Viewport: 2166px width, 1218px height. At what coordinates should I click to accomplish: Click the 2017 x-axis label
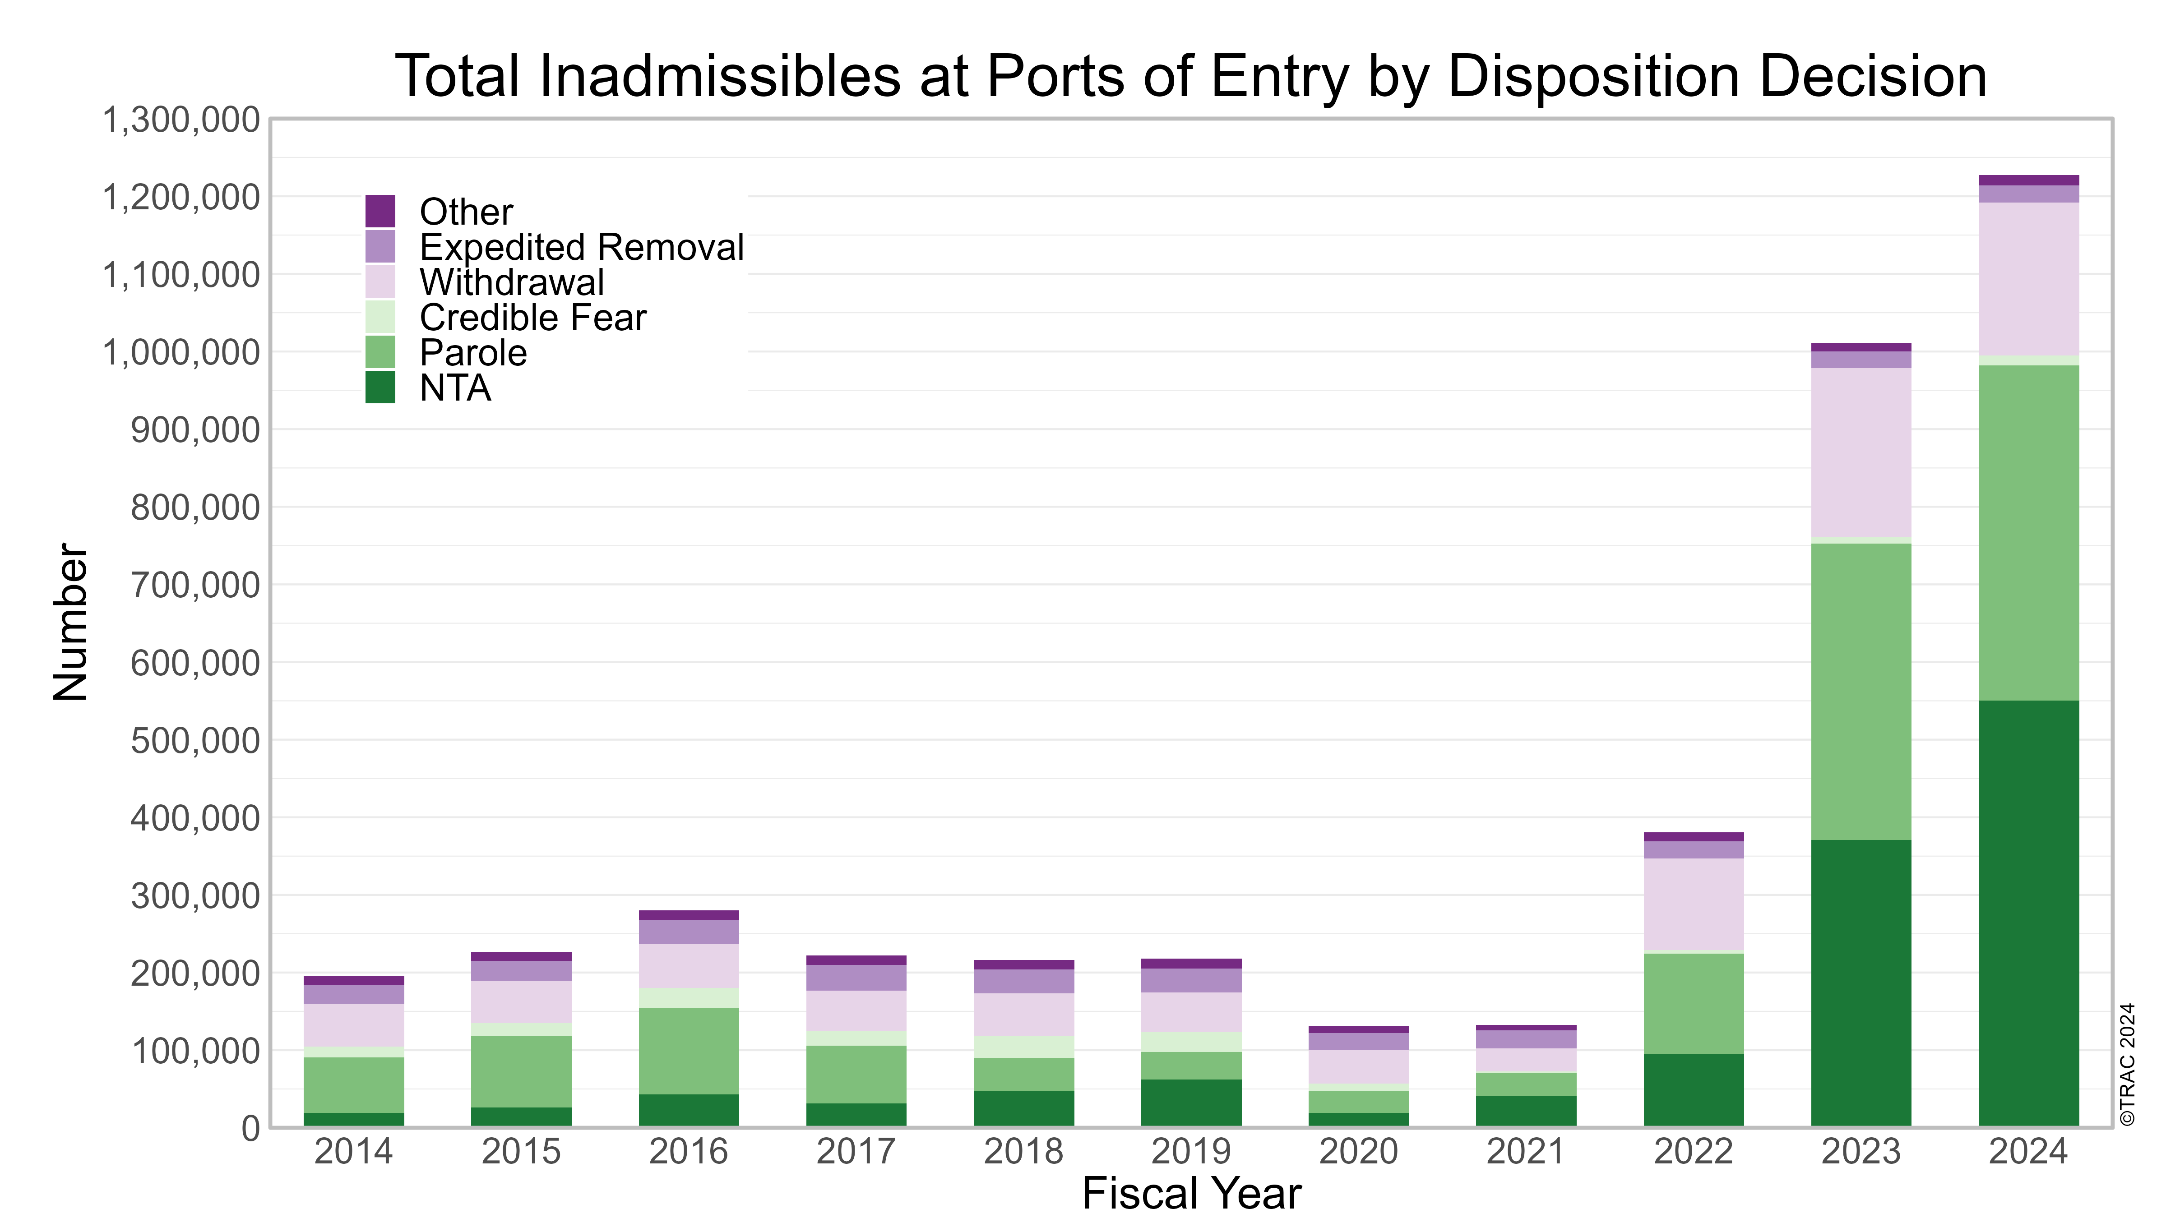856,1152
